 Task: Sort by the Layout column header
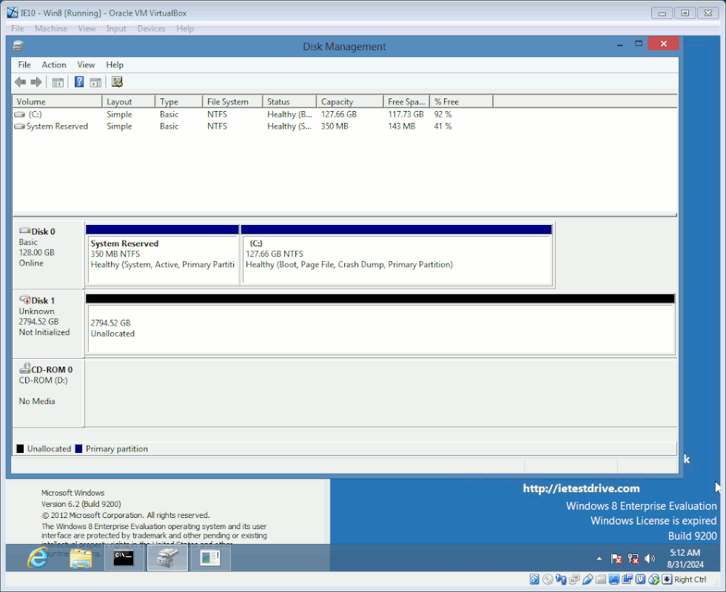point(128,102)
